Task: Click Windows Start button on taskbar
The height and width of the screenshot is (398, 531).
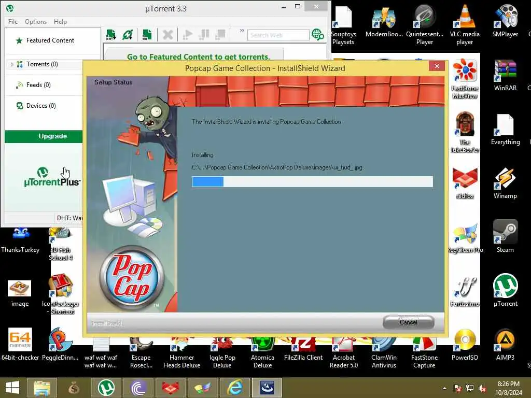Action: tap(12, 388)
